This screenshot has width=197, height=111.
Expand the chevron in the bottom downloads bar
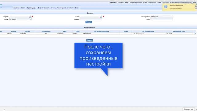4,109
